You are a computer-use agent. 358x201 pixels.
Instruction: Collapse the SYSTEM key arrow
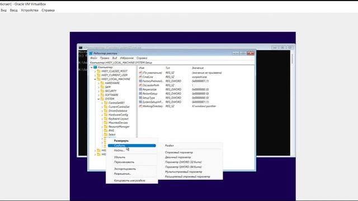click(x=98, y=99)
